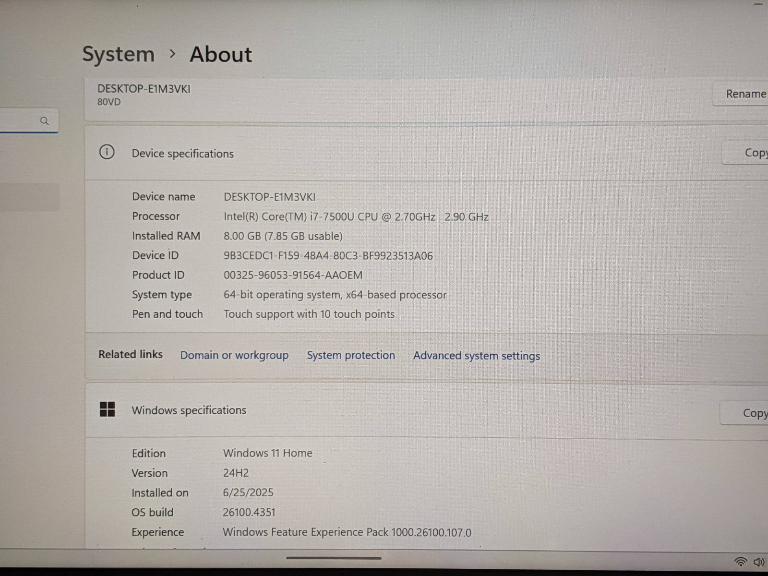Click the search magnifier icon in the sidebar
Image resolution: width=768 pixels, height=576 pixels.
[45, 121]
